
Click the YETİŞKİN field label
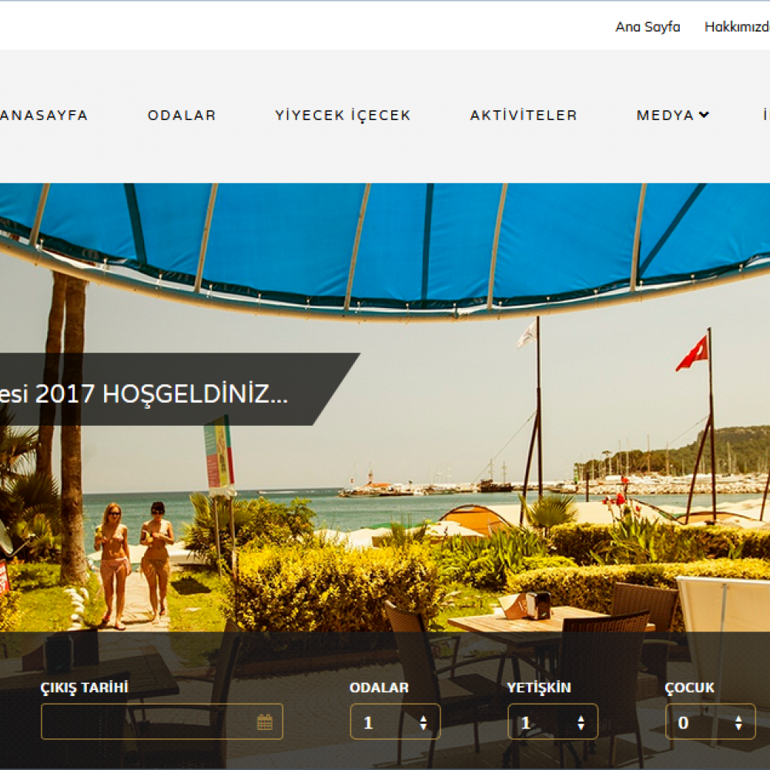click(x=538, y=688)
